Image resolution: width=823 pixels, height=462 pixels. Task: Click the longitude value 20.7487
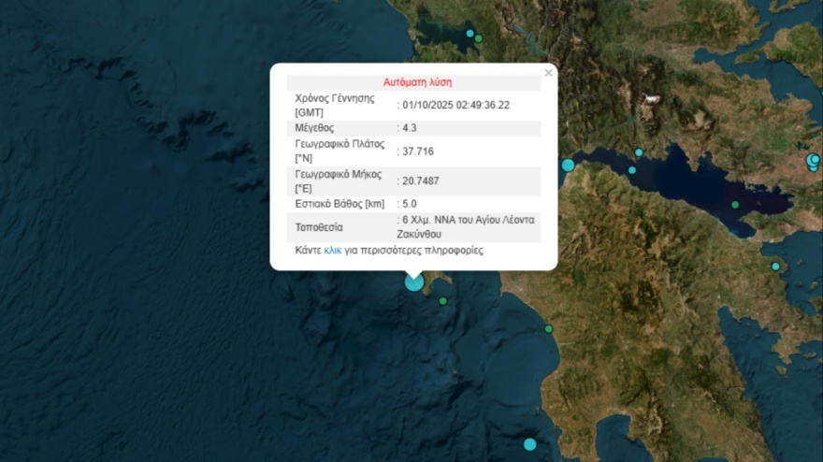[x=421, y=180]
